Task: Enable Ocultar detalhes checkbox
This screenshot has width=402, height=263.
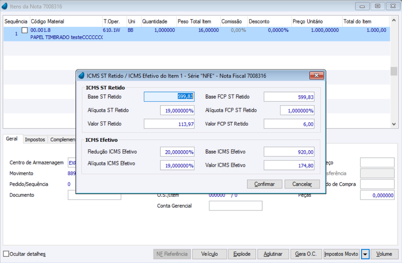Action: coord(6,254)
